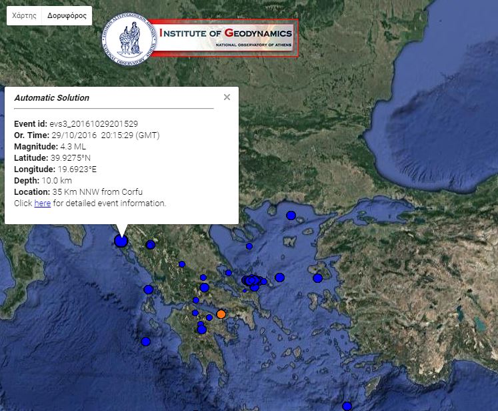This screenshot has width=498, height=411.
Task: Switch to the Χάρτης map view
Action: (24, 15)
